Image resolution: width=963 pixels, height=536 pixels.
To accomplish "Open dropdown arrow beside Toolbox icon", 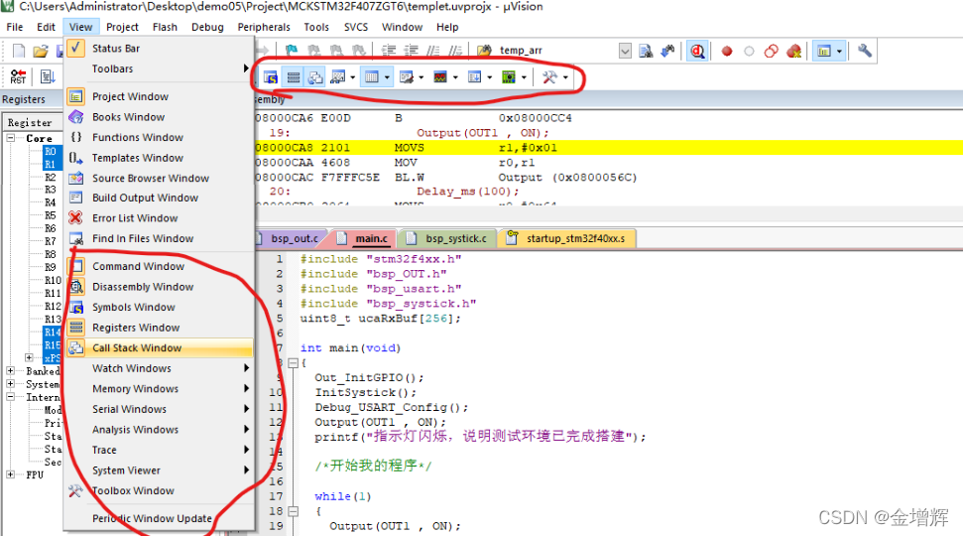I will coord(565,77).
